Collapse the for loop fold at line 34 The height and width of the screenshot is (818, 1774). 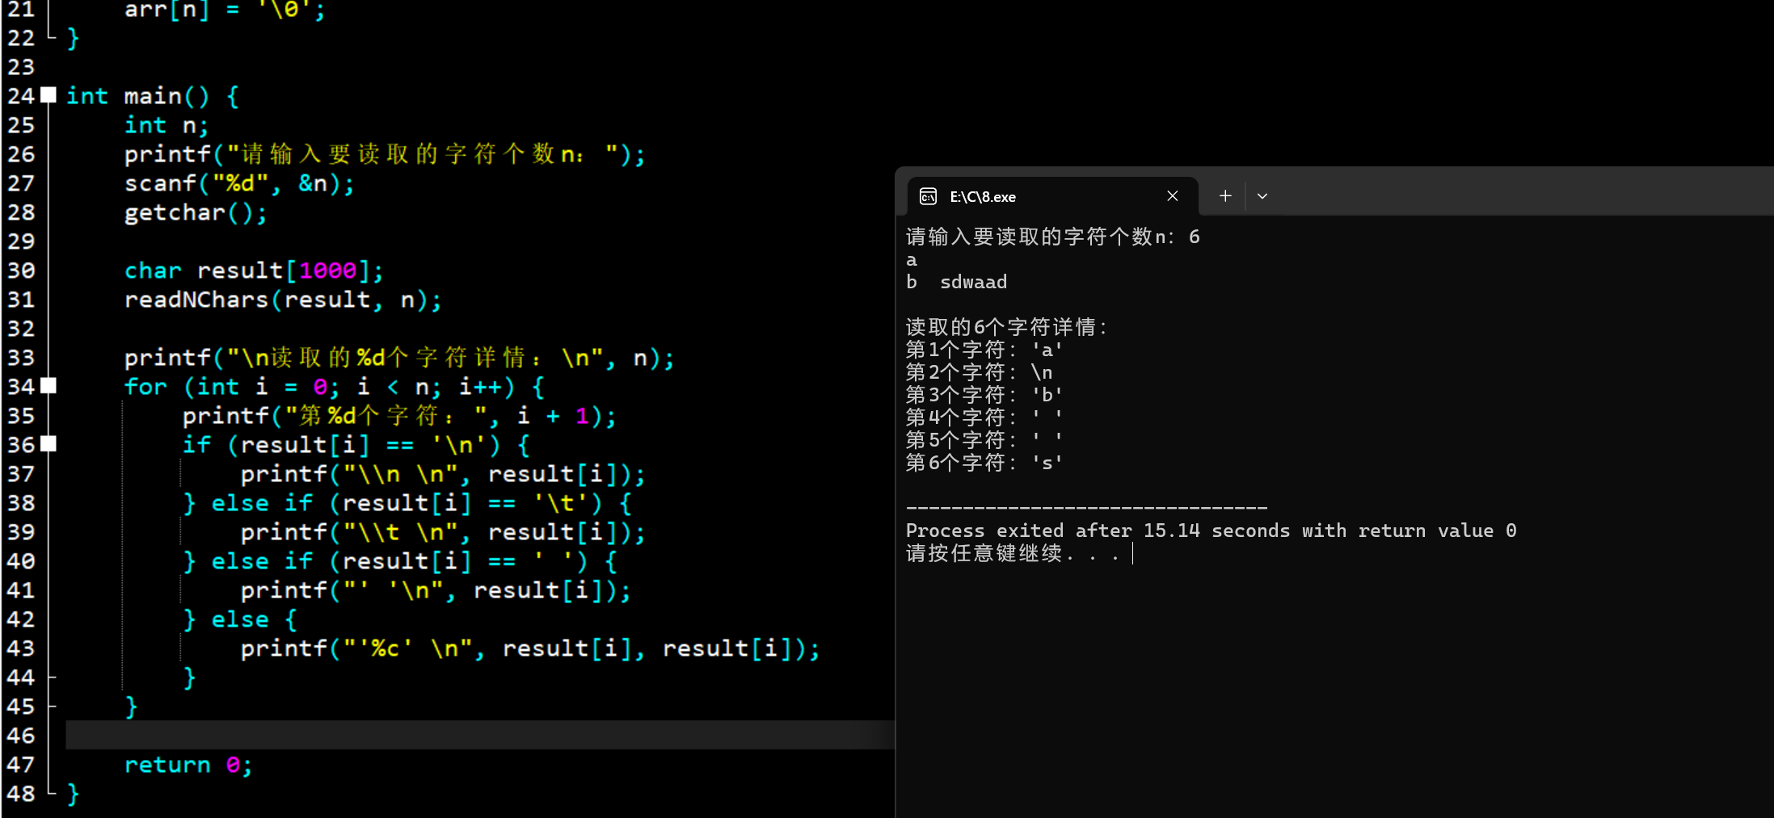coord(48,386)
